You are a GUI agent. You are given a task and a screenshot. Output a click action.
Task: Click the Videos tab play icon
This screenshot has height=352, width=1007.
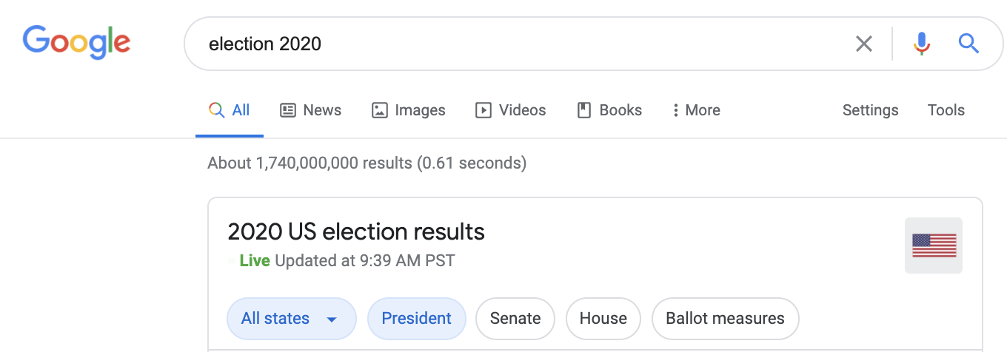484,110
